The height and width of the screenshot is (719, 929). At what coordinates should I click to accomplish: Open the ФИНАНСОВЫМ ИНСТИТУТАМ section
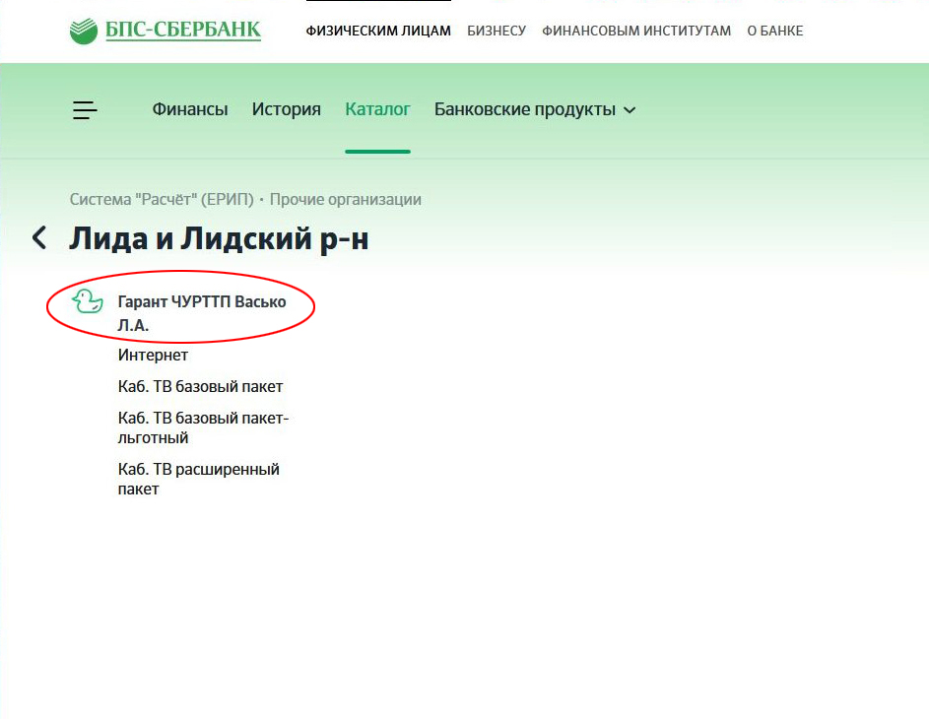(x=636, y=31)
